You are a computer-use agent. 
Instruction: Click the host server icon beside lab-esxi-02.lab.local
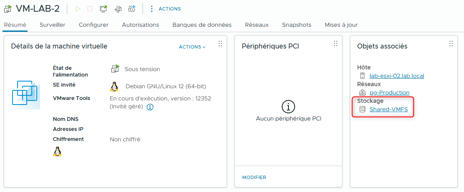tap(362, 76)
